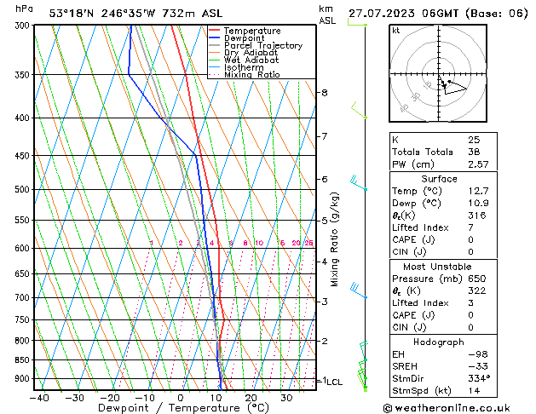Viewport: 536px width, 414px height.
Task: Click the mixing ratio label 10
Action: [x=259, y=243]
